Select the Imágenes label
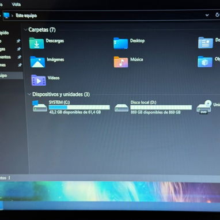The image size is (220, 220). (55, 59)
